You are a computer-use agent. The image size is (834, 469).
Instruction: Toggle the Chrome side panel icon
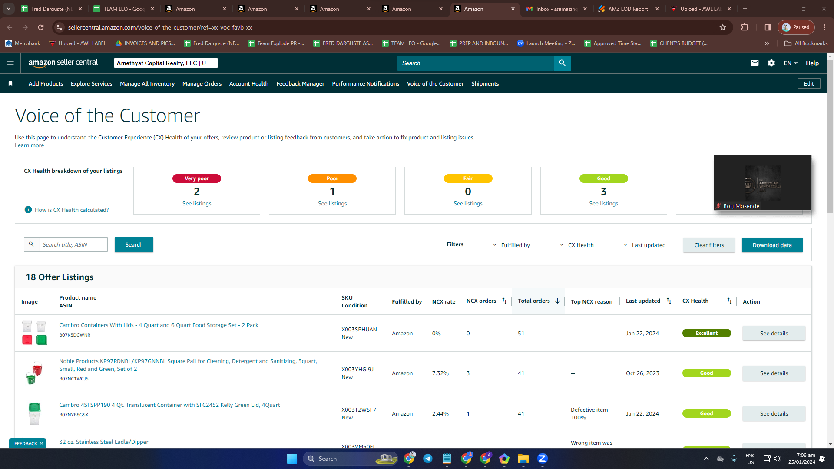768,27
